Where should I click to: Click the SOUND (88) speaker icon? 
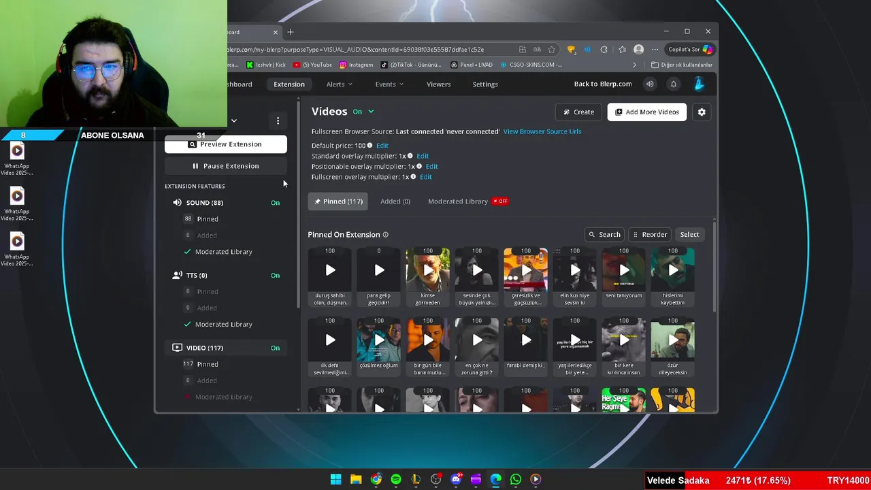[x=177, y=202]
